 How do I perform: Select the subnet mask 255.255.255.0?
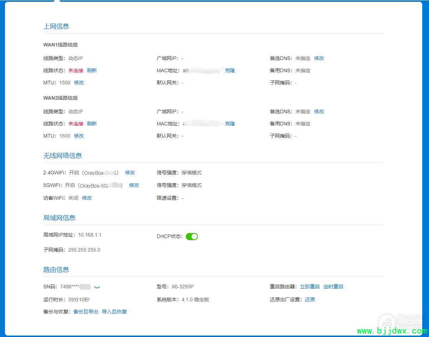tap(84, 250)
